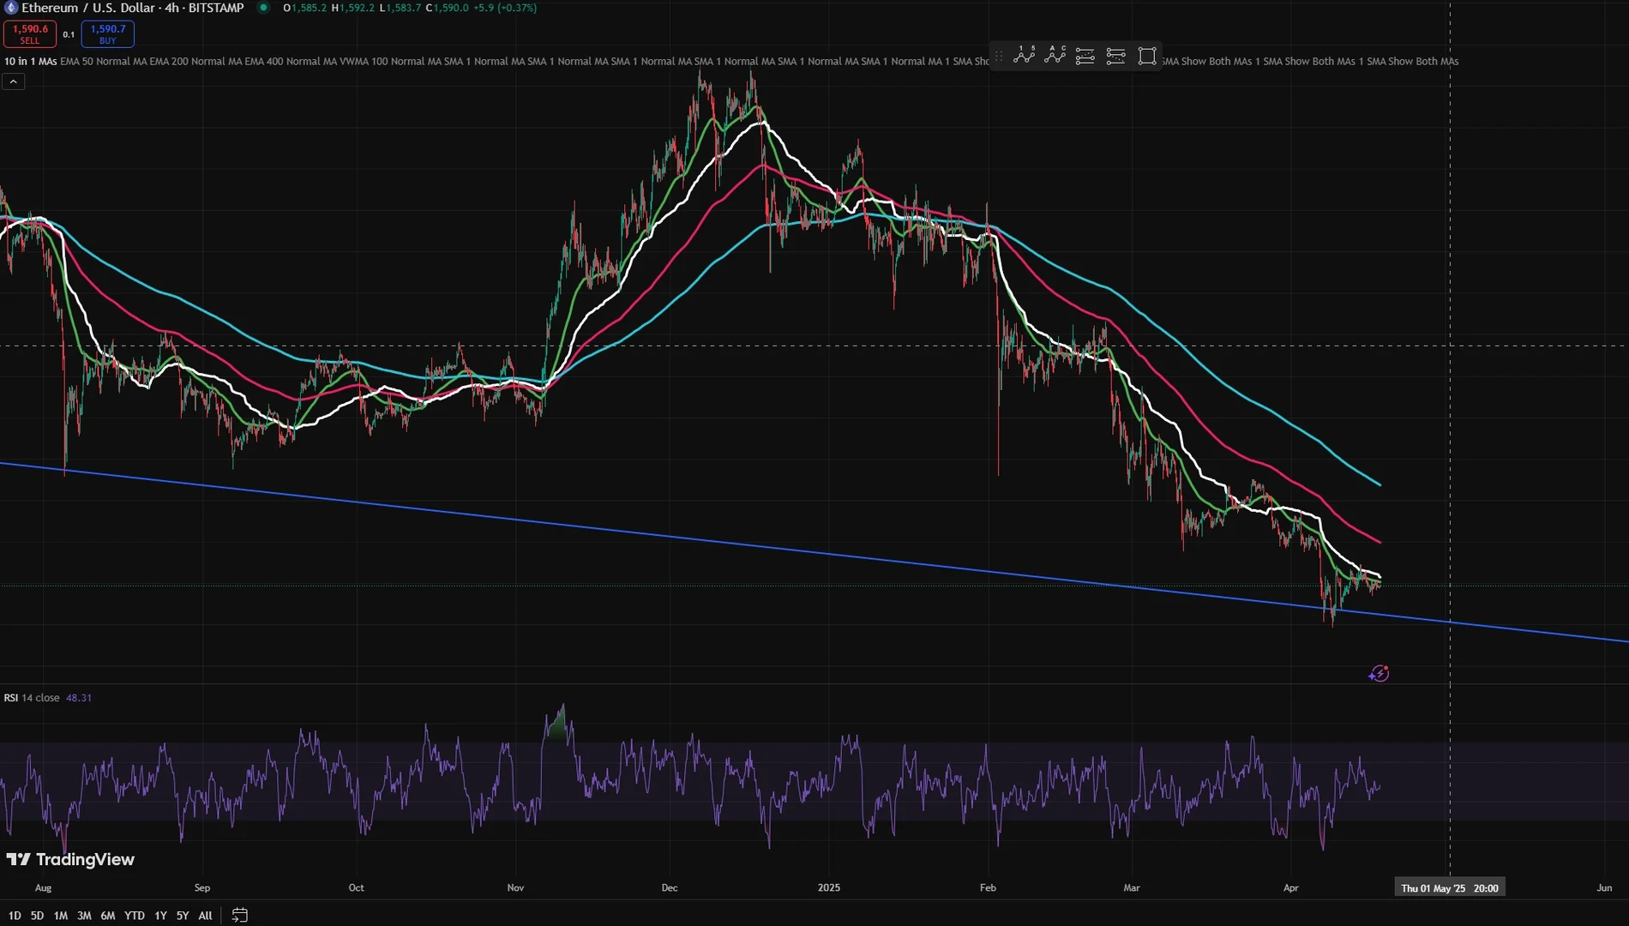Grab the favorites toolbar drag handle
The image size is (1629, 926).
999,56
